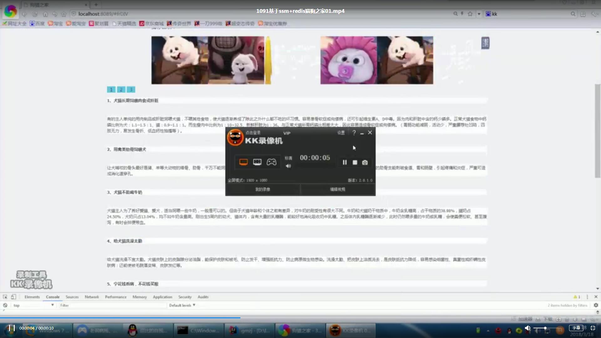This screenshot has width=601, height=338.
Task: Click the KK录像机 sound speaker icon
Action: click(x=288, y=166)
